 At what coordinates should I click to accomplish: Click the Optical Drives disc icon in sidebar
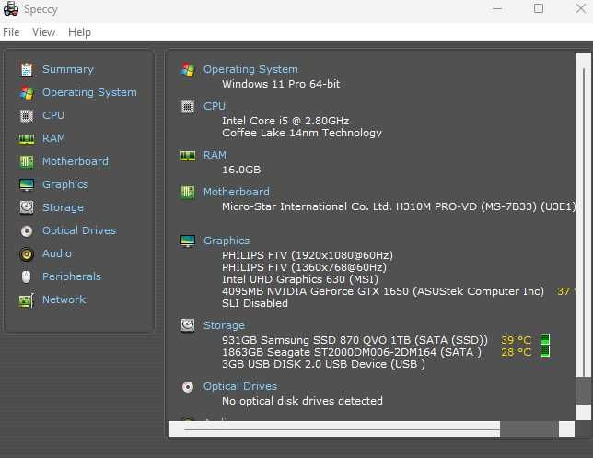(27, 231)
